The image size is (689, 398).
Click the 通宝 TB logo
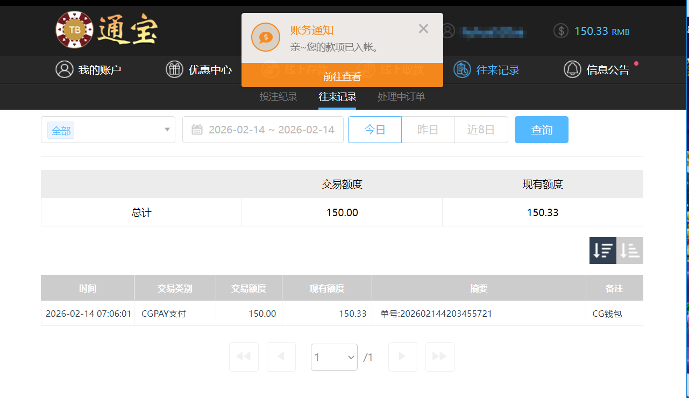click(106, 30)
